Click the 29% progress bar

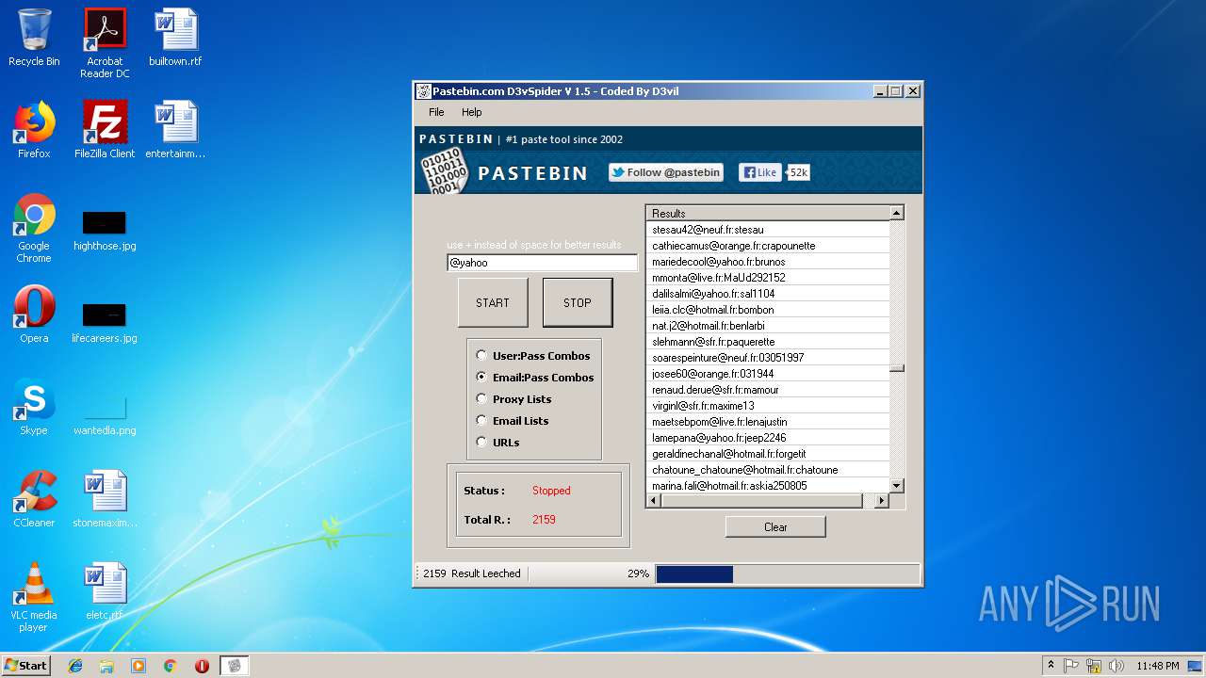788,573
